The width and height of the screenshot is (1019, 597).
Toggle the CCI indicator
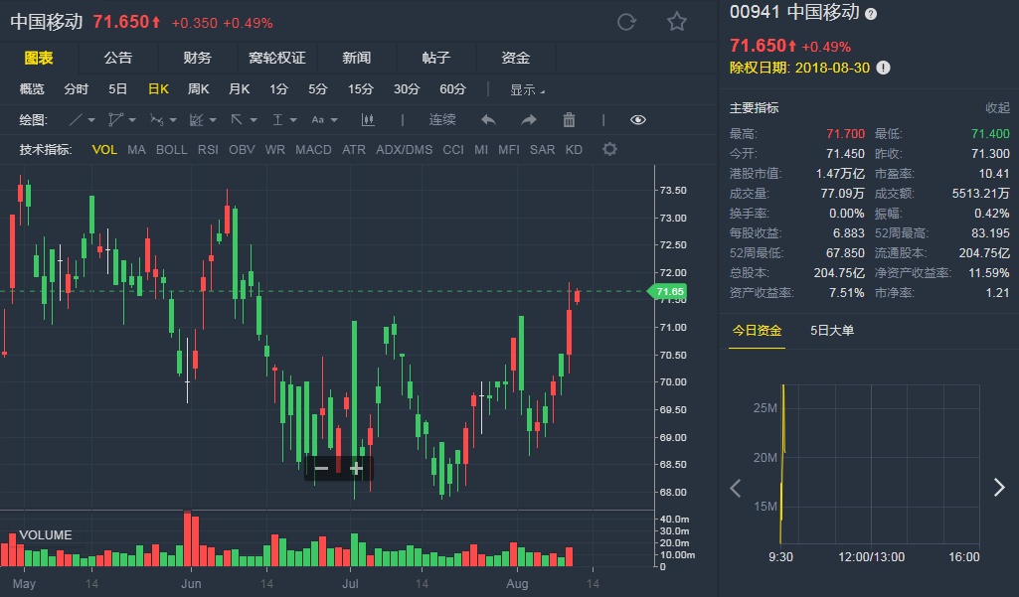pyautogui.click(x=453, y=149)
